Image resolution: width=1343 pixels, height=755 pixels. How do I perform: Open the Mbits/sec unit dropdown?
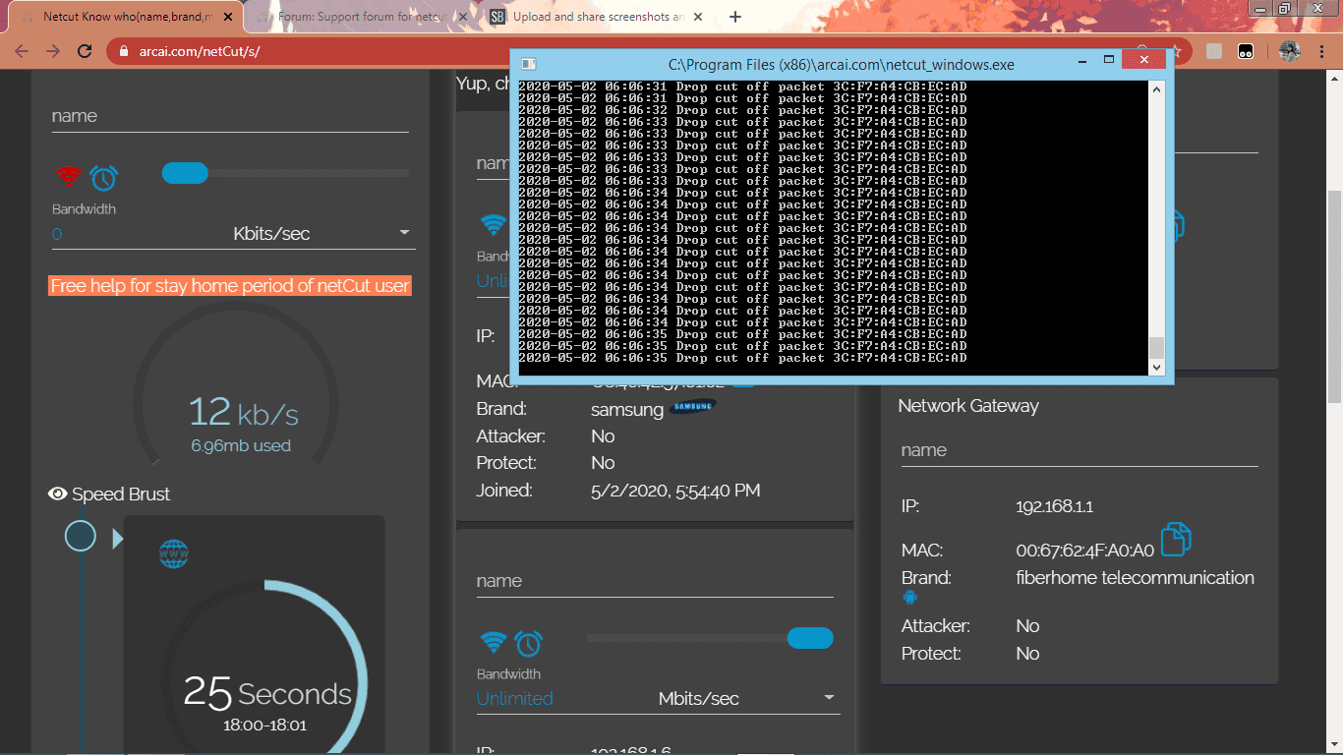click(747, 698)
